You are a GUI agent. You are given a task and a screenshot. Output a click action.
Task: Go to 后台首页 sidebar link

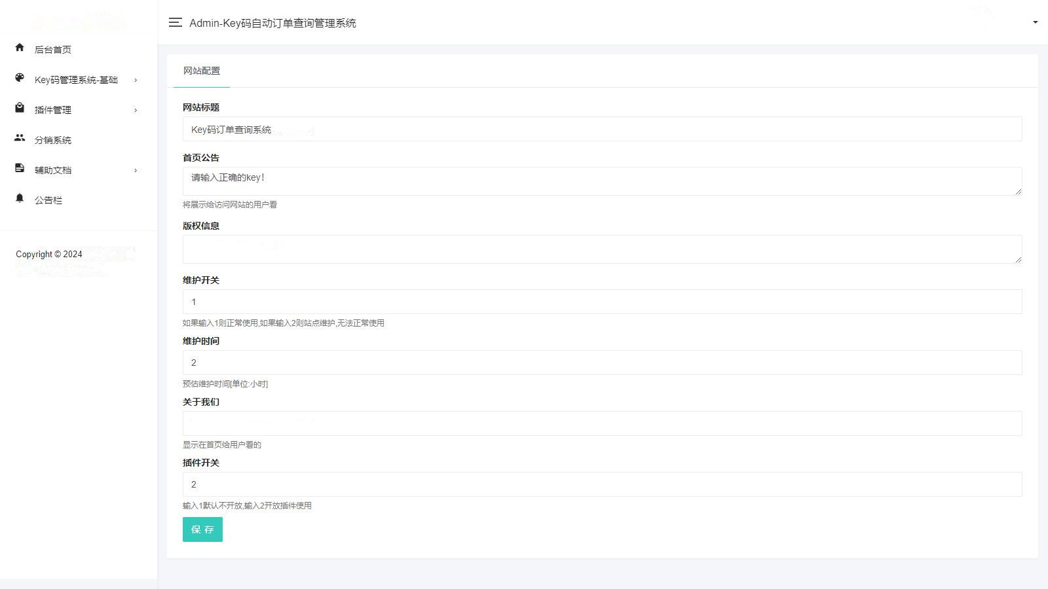click(x=53, y=50)
